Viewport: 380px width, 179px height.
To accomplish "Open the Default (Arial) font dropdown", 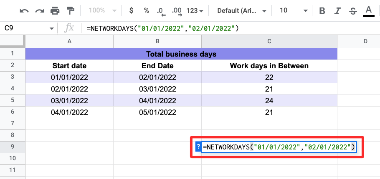I will [240, 10].
